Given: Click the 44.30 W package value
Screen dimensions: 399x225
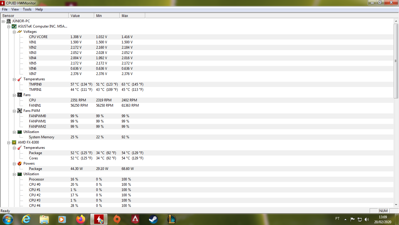Looking at the screenshot, I should pos(77,169).
